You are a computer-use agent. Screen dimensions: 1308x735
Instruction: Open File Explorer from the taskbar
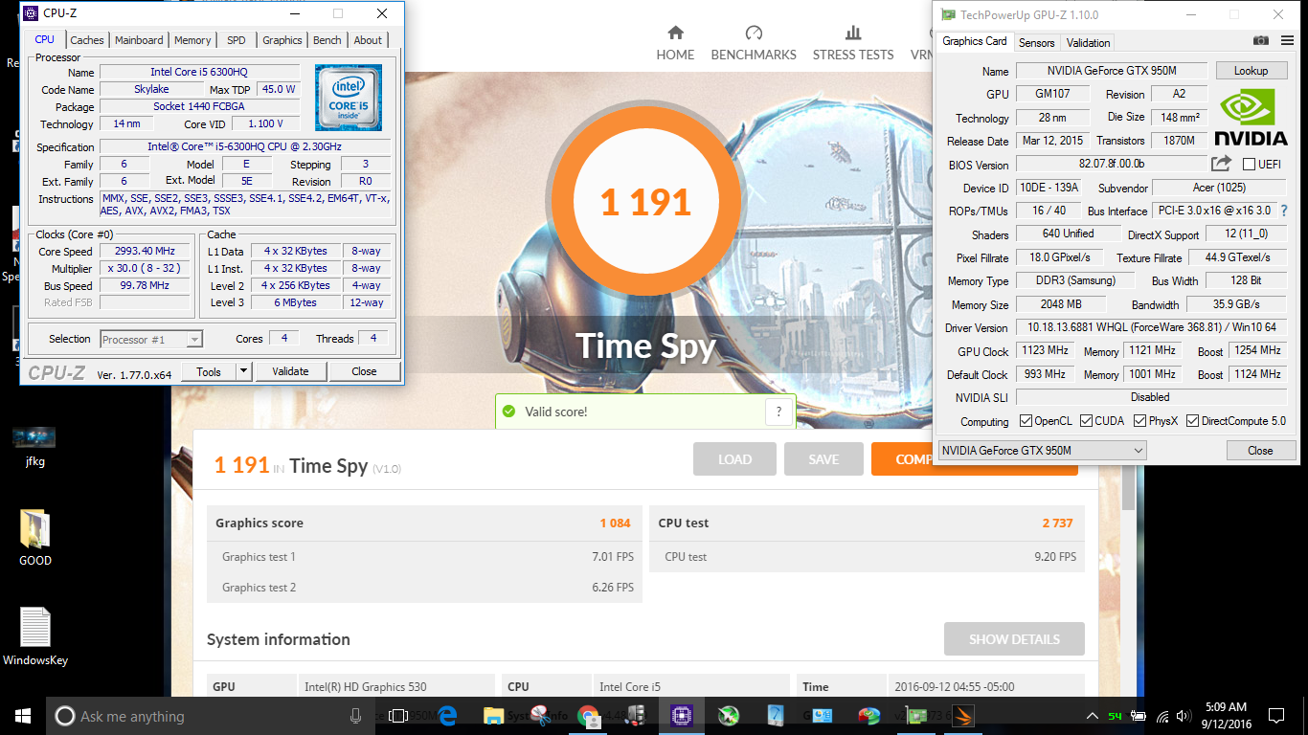tap(494, 716)
